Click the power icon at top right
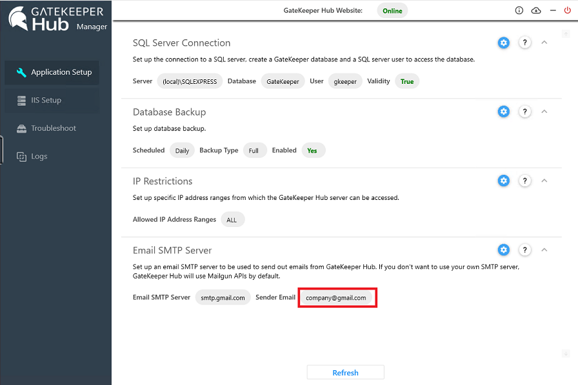Image resolution: width=578 pixels, height=385 pixels. (568, 10)
